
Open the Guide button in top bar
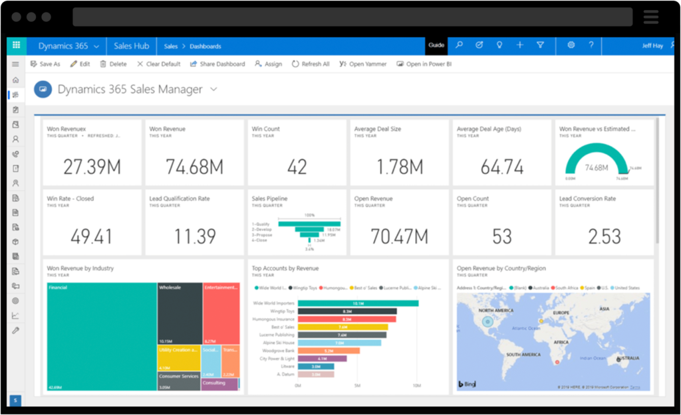pos(436,45)
